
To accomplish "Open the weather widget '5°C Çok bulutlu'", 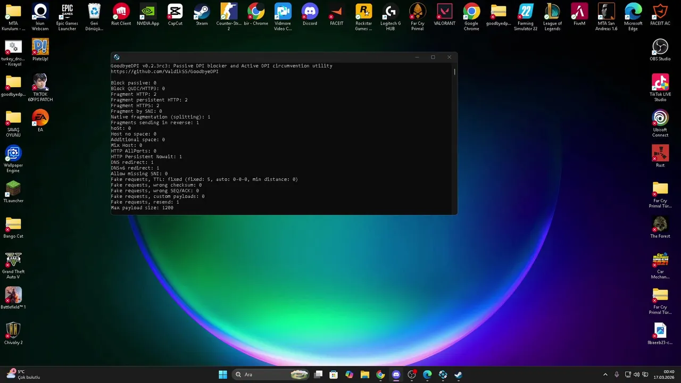I will point(22,374).
